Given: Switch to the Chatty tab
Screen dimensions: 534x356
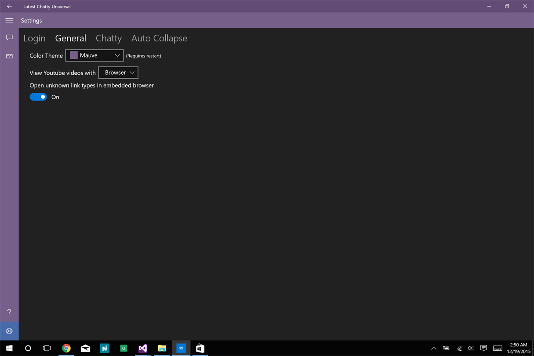Looking at the screenshot, I should pos(109,38).
